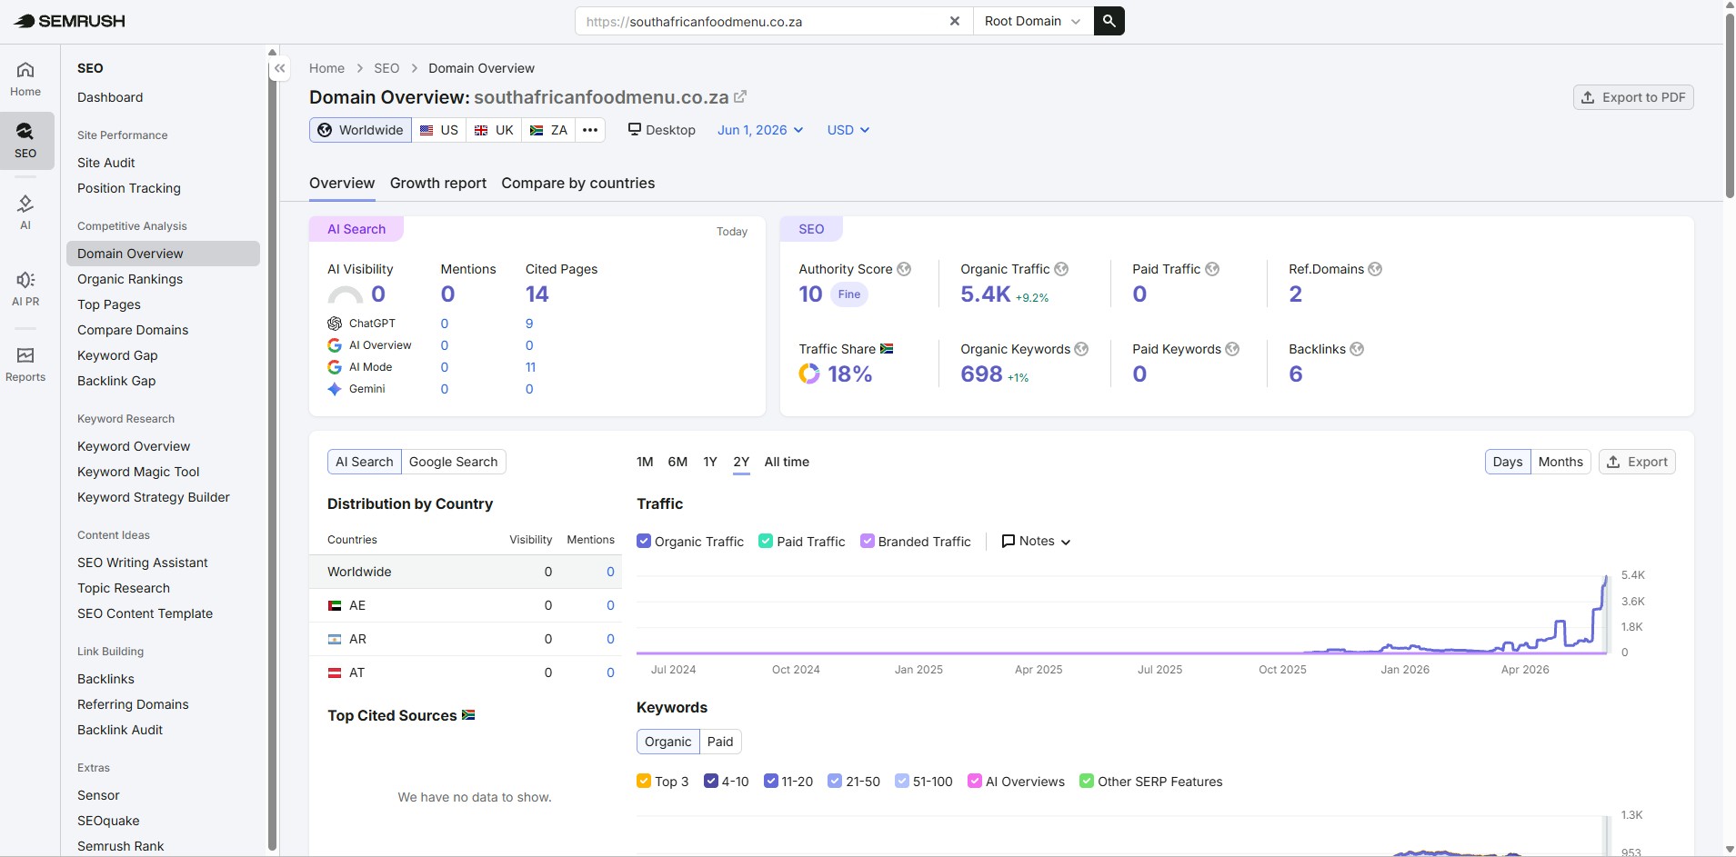The image size is (1736, 857).
Task: Click the Google AI Mode icon
Action: (335, 367)
